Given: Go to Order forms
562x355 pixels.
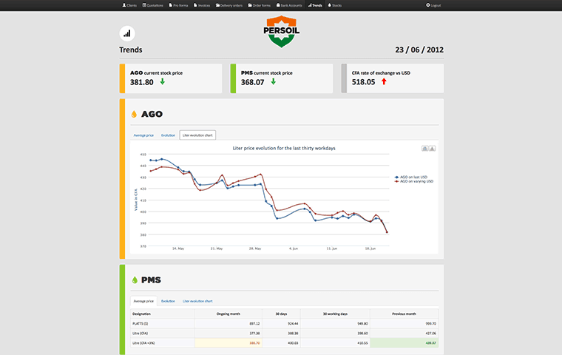Looking at the screenshot, I should (x=259, y=5).
